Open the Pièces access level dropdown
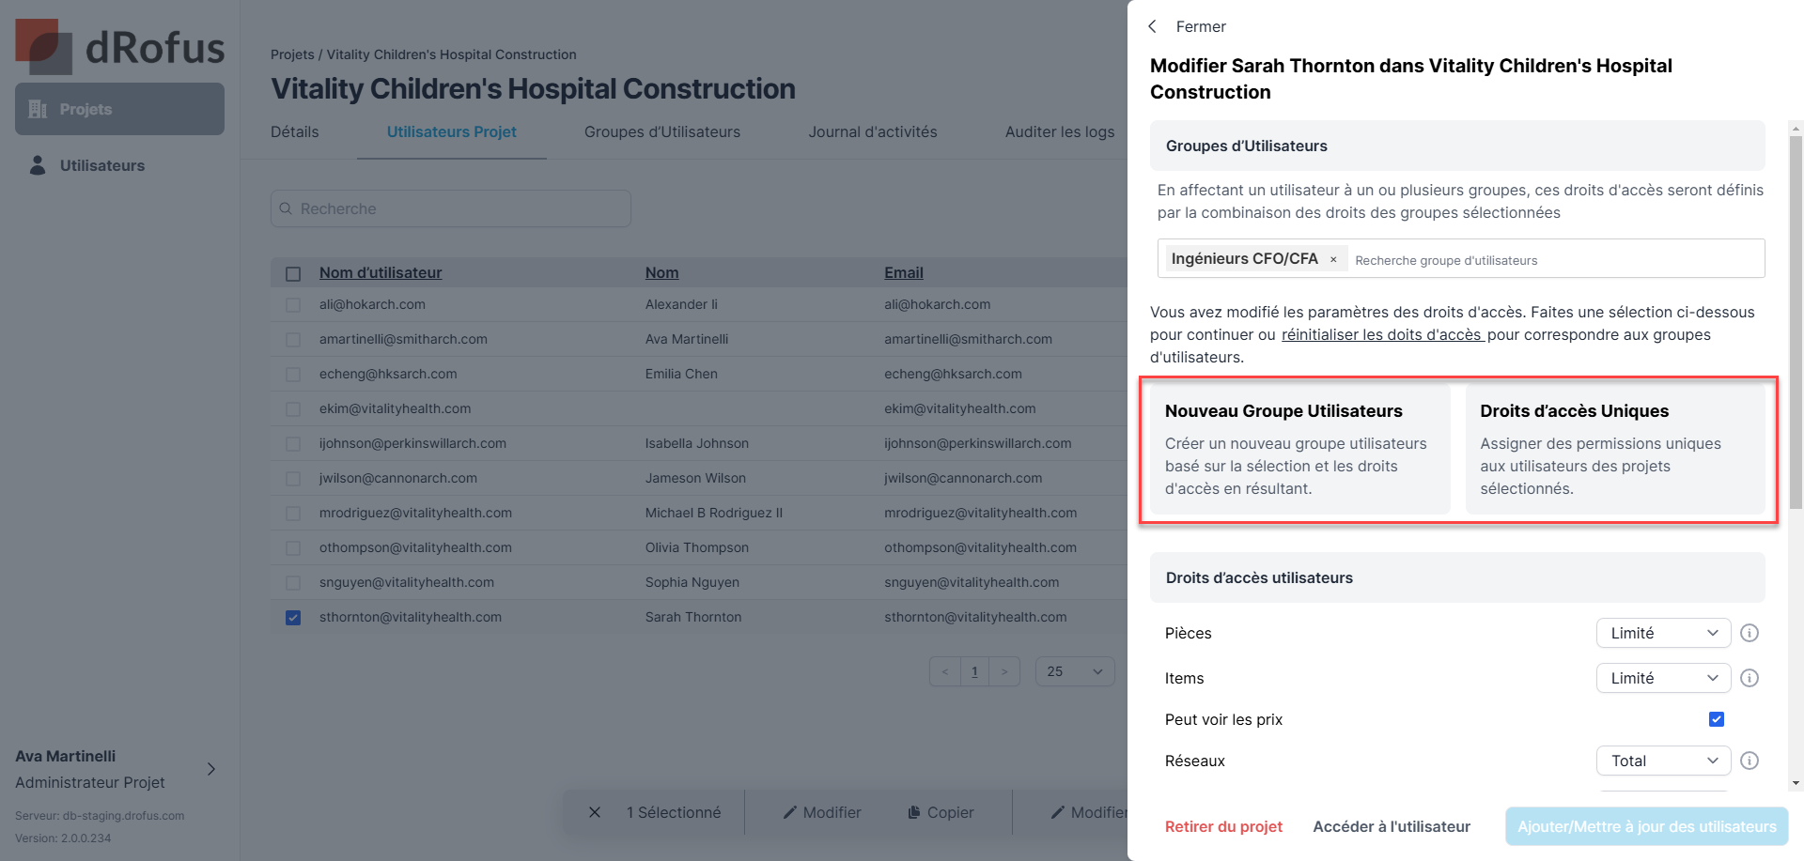This screenshot has width=1804, height=861. [x=1663, y=633]
